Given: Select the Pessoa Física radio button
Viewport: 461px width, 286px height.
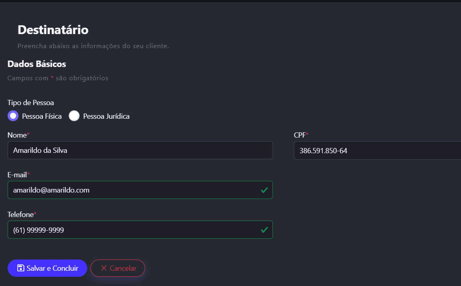Looking at the screenshot, I should coord(13,116).
